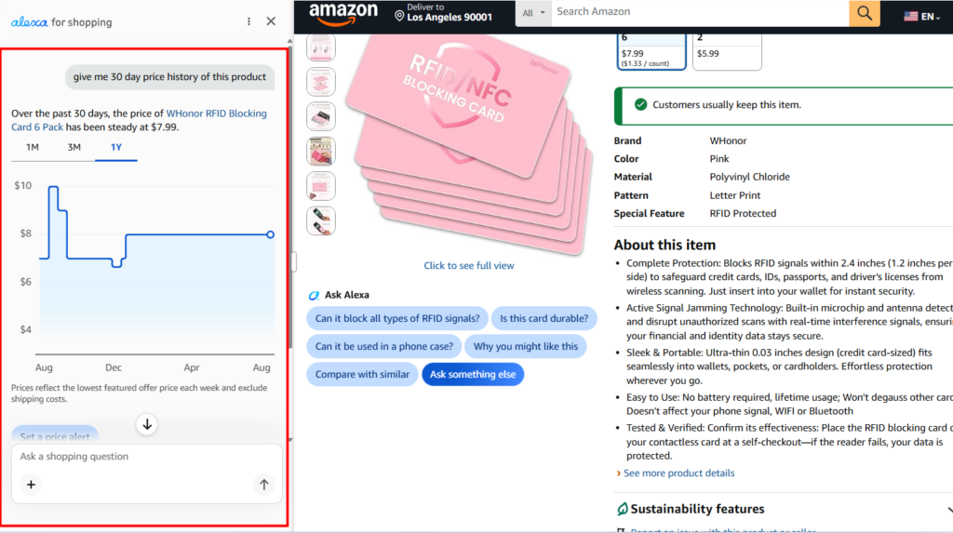953x533 pixels.
Task: Open WHonor RFID Blocking Card 6 Pack link
Action: click(x=139, y=120)
